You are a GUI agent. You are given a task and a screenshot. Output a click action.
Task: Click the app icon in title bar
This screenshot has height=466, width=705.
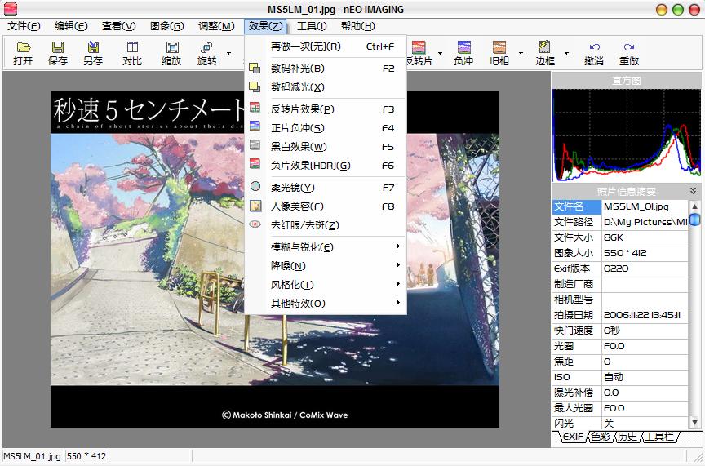(x=10, y=9)
